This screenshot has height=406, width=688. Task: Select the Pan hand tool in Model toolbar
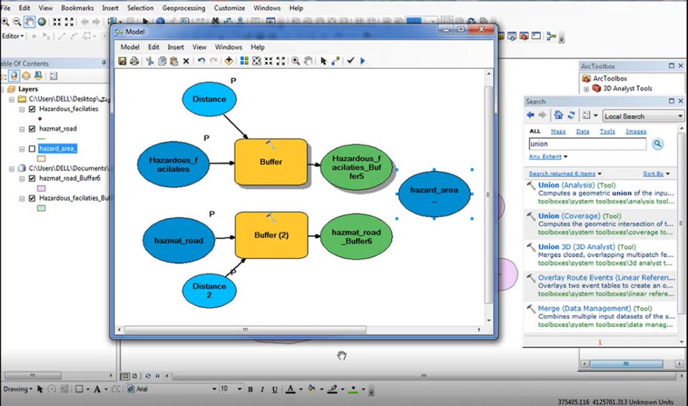[x=308, y=61]
